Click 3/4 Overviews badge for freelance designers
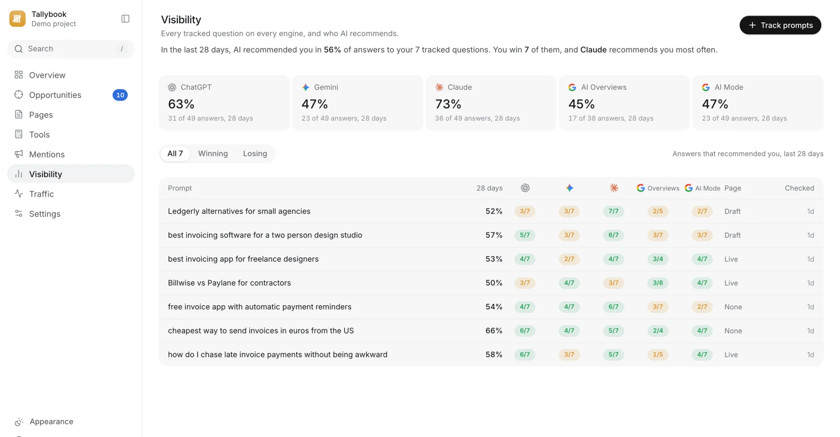 658,259
